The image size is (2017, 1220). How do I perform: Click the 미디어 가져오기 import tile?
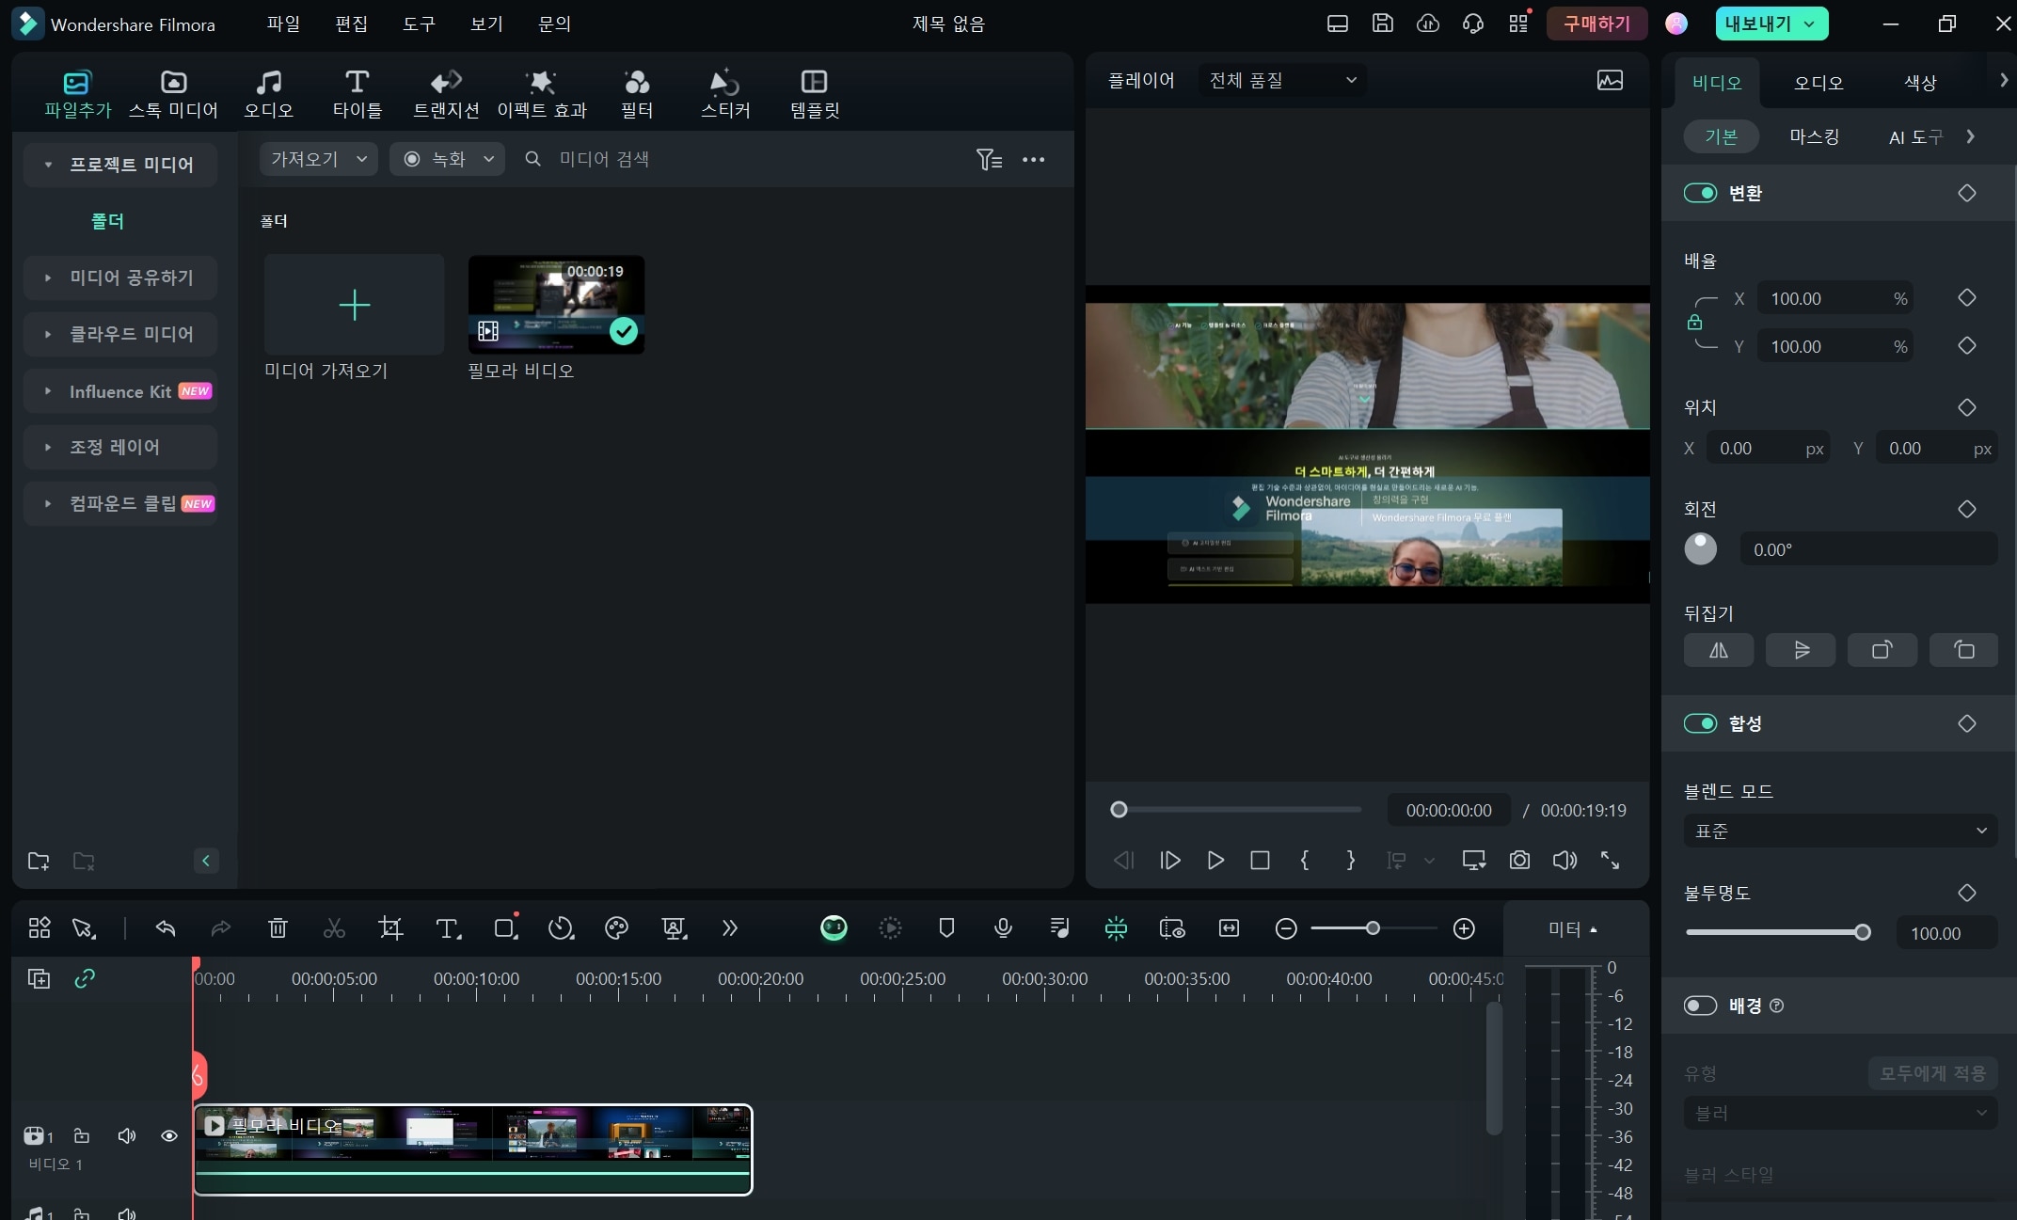point(354,305)
